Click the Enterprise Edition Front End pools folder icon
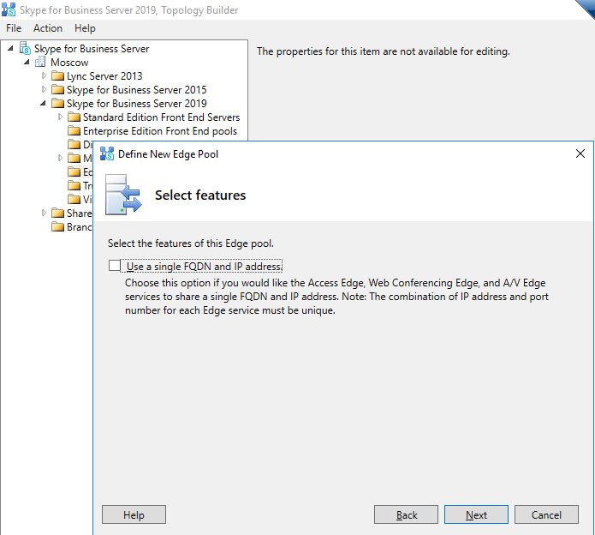Image resolution: width=595 pixels, height=535 pixels. tap(74, 130)
